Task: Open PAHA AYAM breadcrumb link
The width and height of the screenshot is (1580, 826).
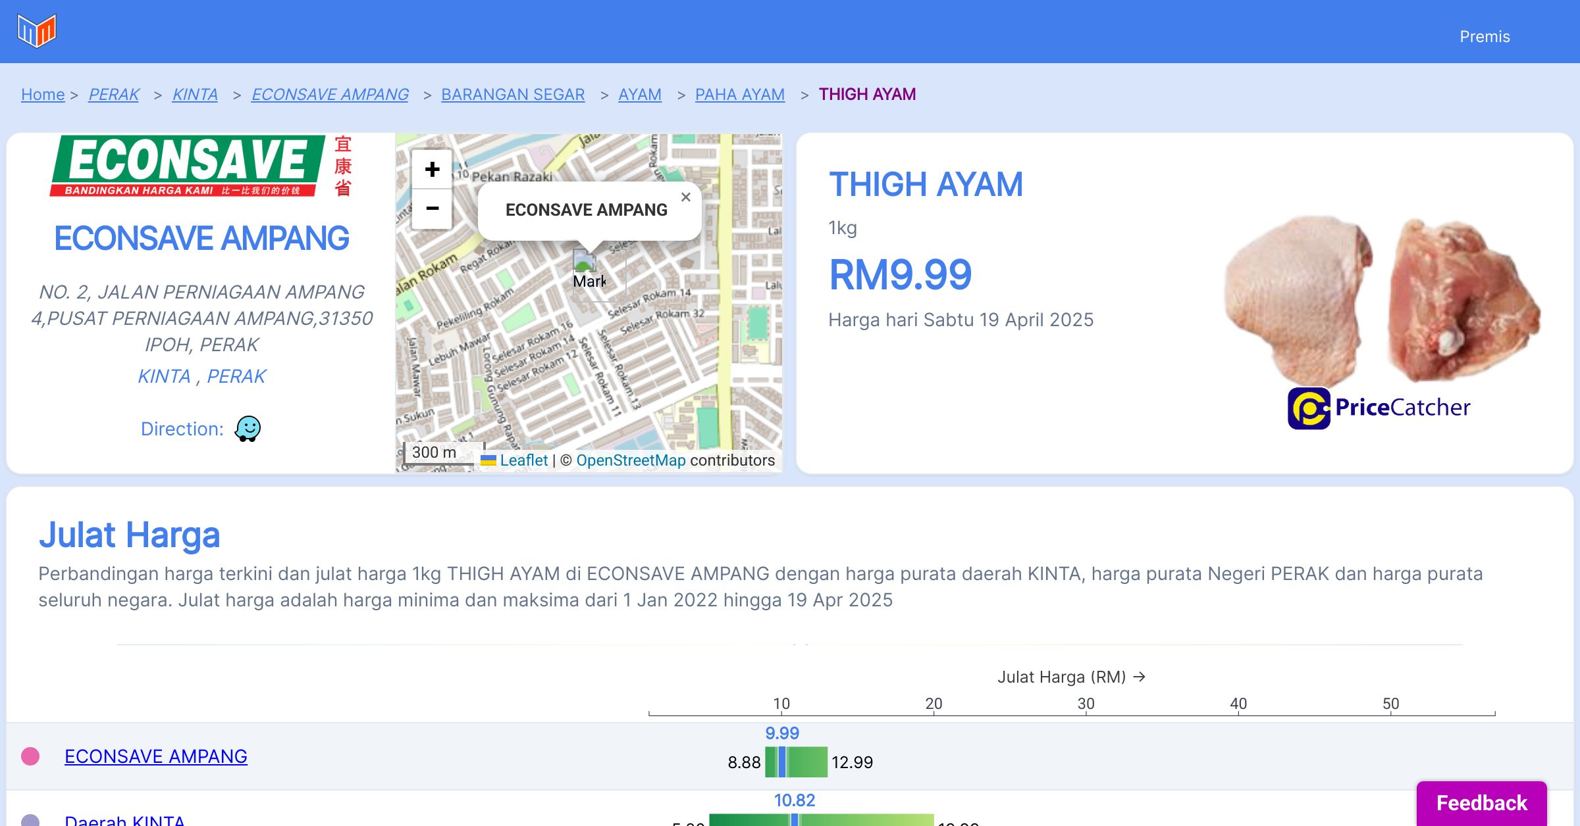Action: [x=740, y=95]
